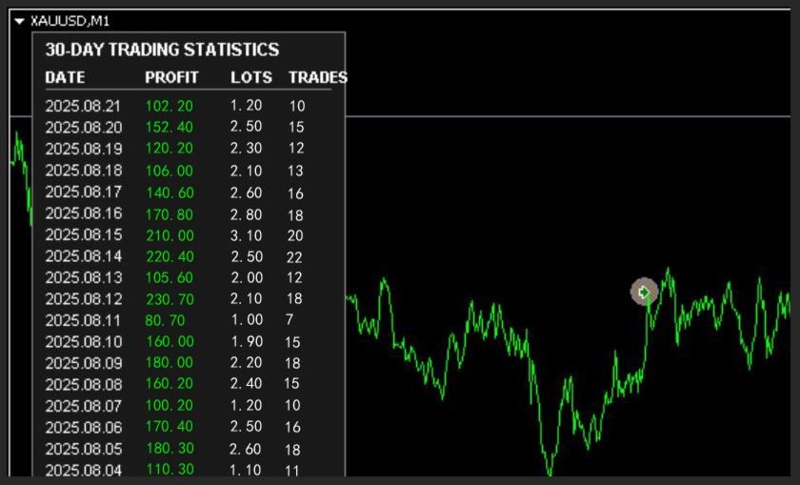Viewport: 800px width, 485px height.
Task: Click lots value 1.10
Action: tap(246, 470)
